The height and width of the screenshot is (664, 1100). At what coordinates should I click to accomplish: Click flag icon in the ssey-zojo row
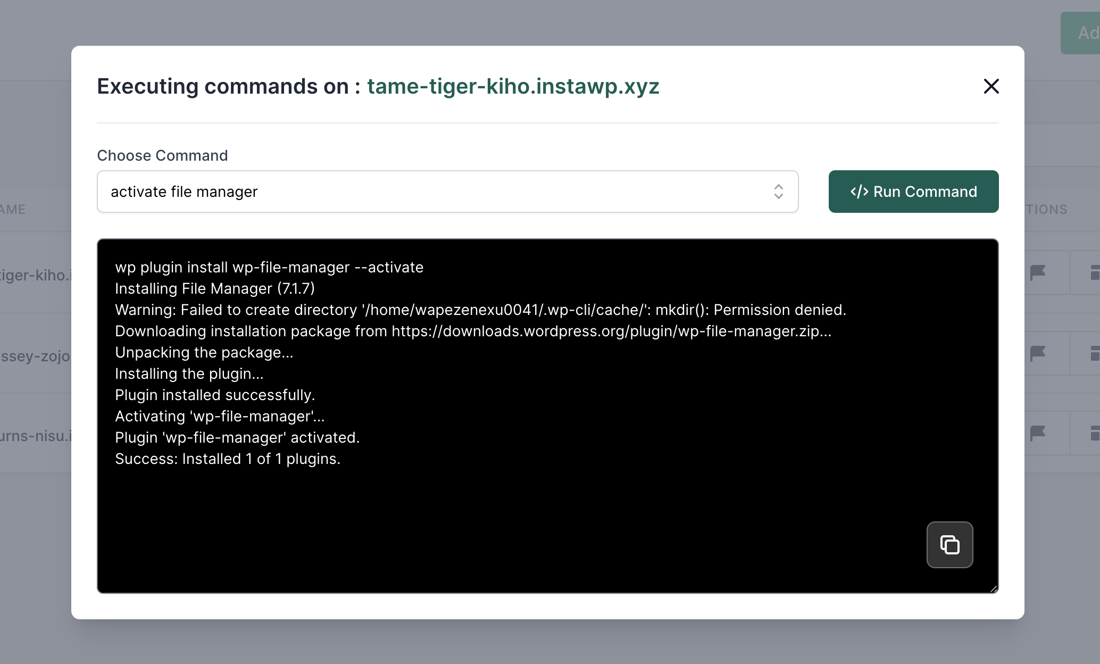click(x=1037, y=353)
